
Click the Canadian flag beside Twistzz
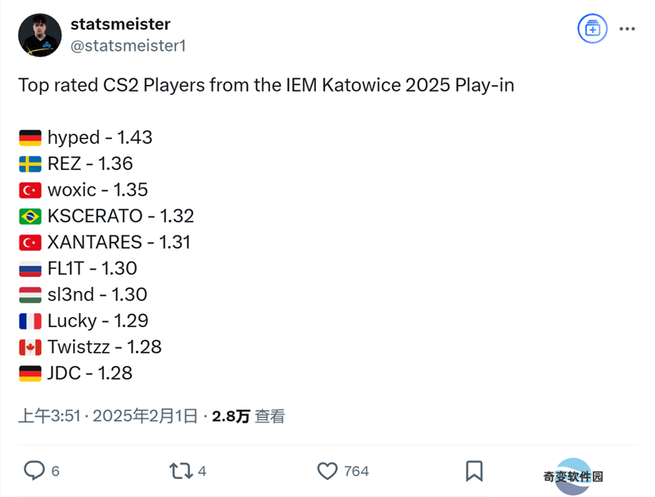click(30, 347)
